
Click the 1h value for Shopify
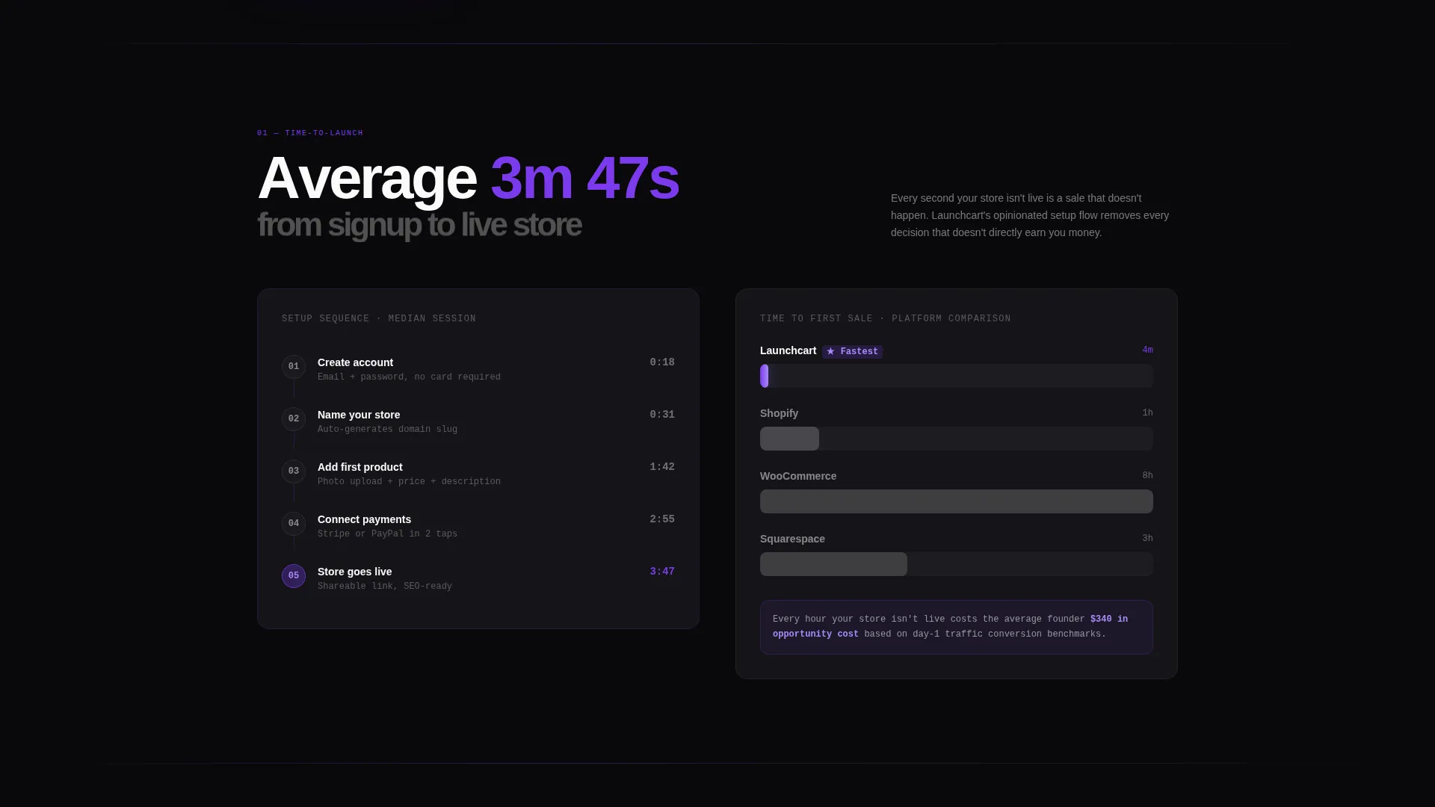tap(1147, 413)
